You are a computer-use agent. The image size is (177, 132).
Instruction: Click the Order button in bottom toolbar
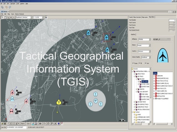point(29,123)
